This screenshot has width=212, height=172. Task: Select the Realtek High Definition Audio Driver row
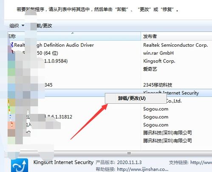tap(110, 45)
